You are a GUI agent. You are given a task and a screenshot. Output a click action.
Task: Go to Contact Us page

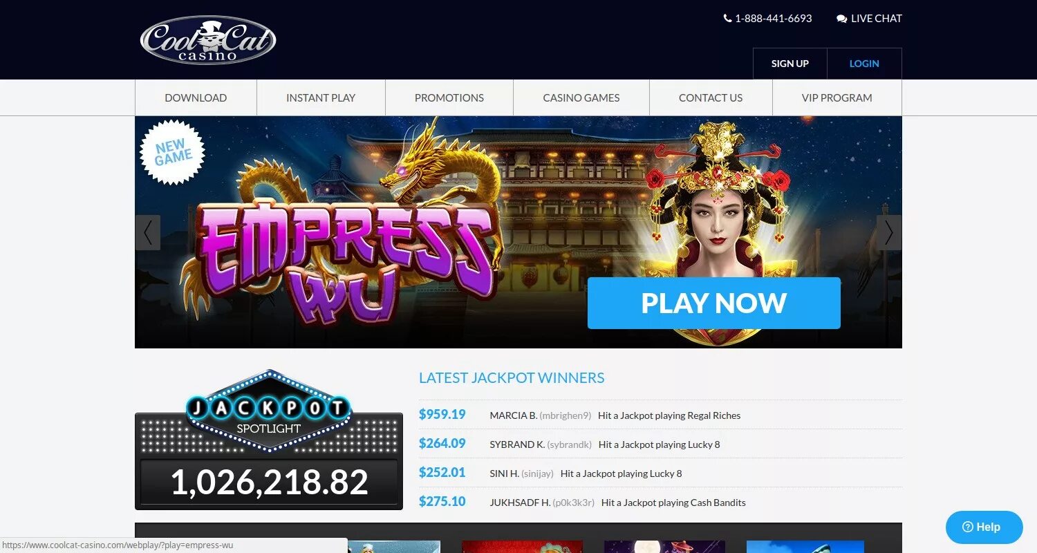[x=711, y=97]
